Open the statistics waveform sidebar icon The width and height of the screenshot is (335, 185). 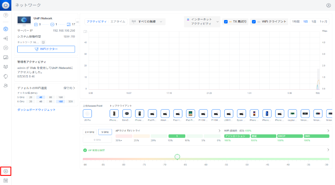[x=6, y=67]
